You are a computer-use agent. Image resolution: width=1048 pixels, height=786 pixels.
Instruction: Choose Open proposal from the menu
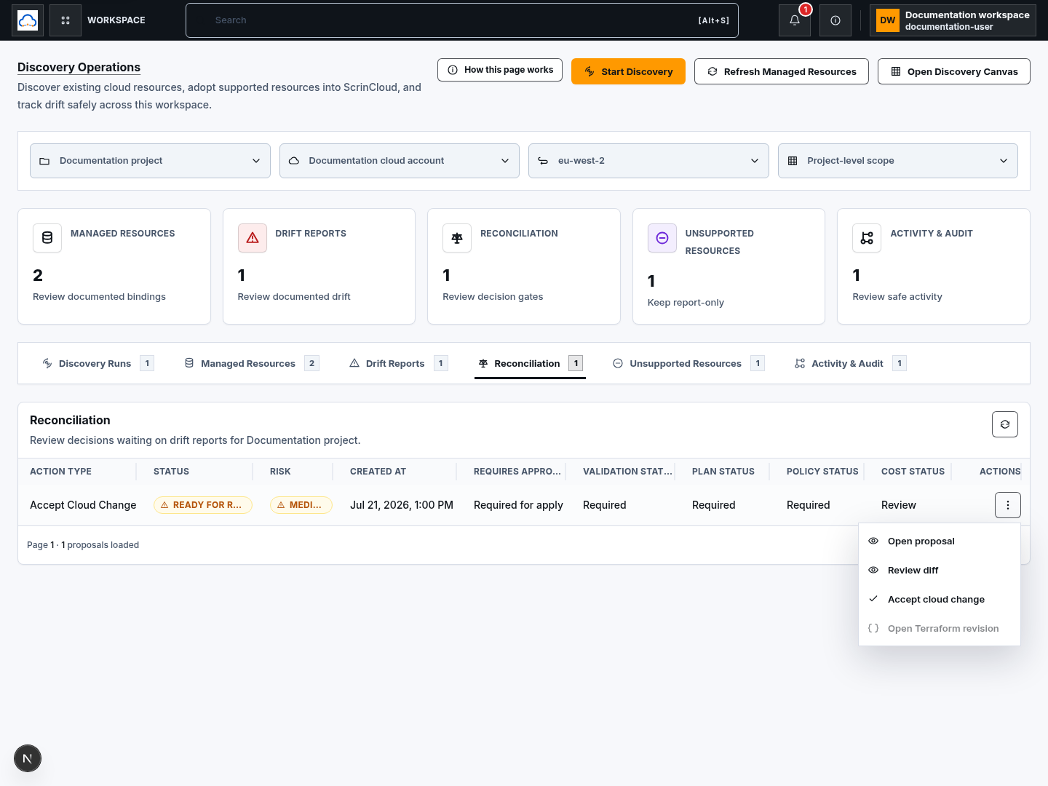coord(940,541)
